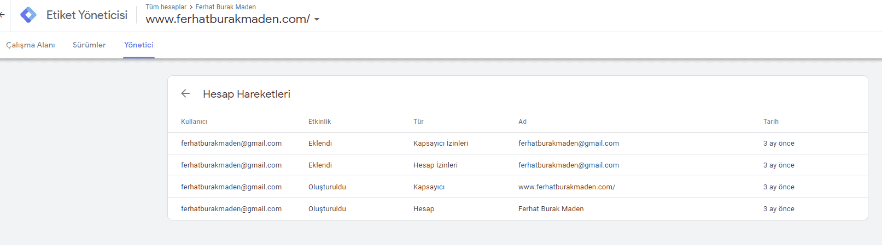Click the top-left back arrow
The height and width of the screenshot is (245, 882).
pos(3,15)
